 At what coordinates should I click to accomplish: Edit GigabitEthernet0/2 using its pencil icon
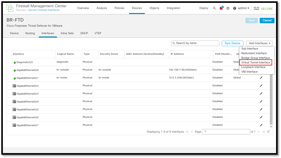pyautogui.click(x=261, y=85)
